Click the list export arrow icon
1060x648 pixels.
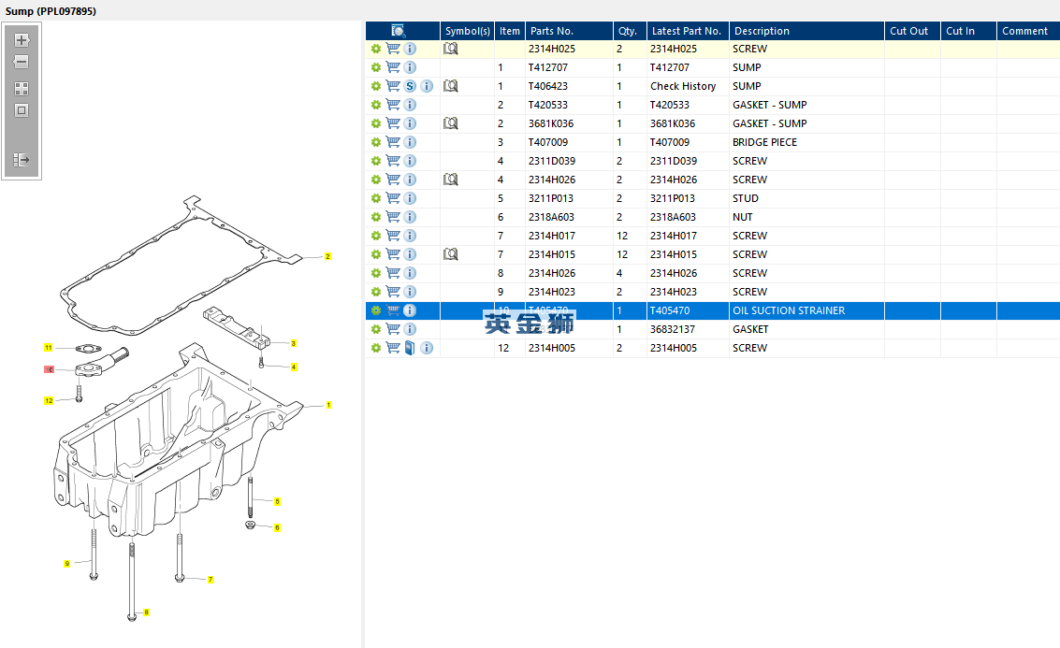pyautogui.click(x=22, y=160)
